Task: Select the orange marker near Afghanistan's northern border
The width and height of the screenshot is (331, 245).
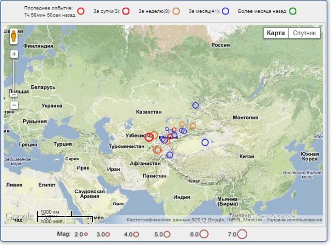Action: point(158,150)
